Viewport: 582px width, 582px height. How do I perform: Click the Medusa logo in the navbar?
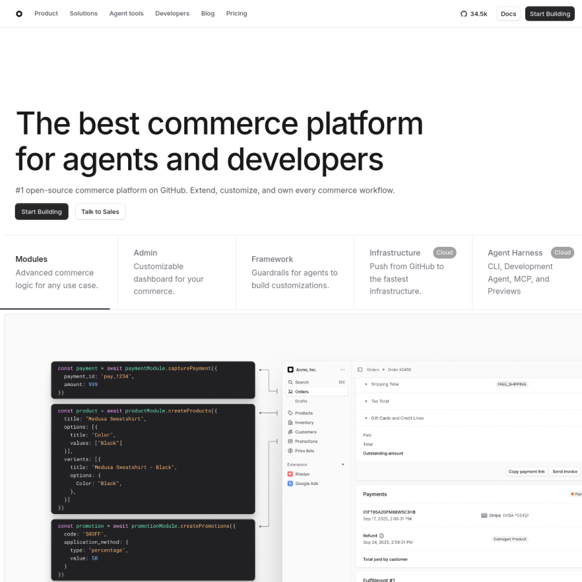pyautogui.click(x=19, y=14)
